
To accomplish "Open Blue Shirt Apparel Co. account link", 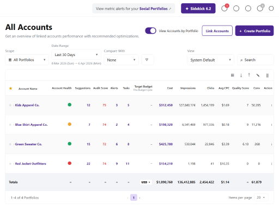I will coord(31,125).
